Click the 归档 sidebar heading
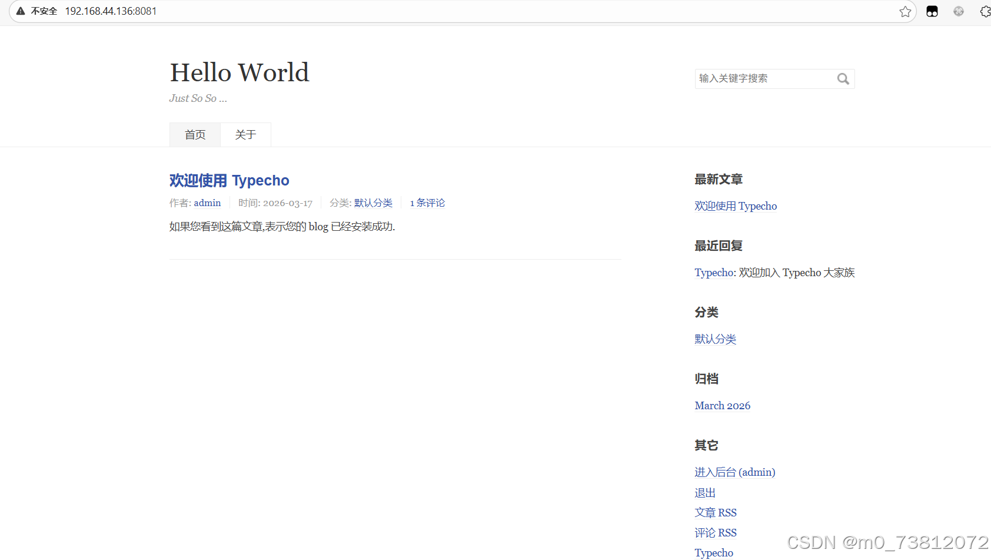Image resolution: width=991 pixels, height=560 pixels. [x=706, y=379]
